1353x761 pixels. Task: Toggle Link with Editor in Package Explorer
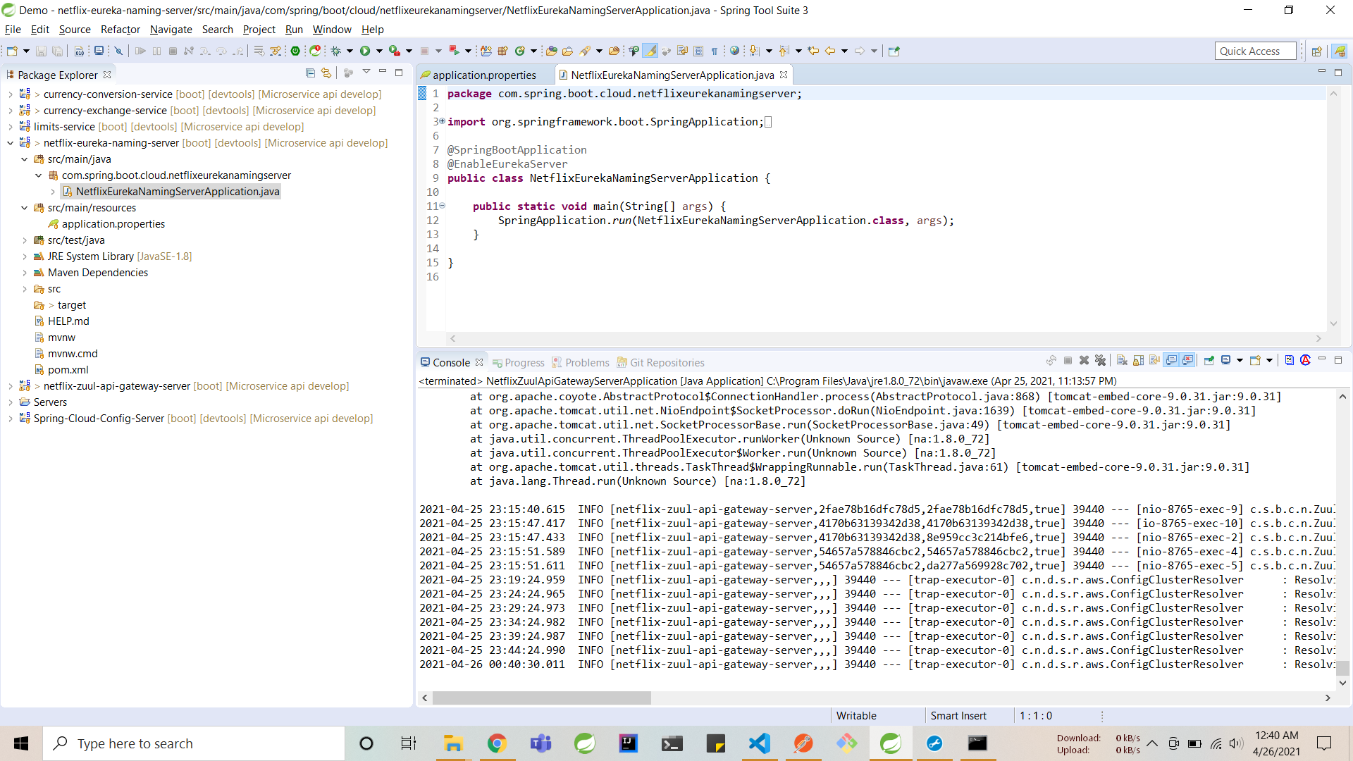click(x=326, y=73)
